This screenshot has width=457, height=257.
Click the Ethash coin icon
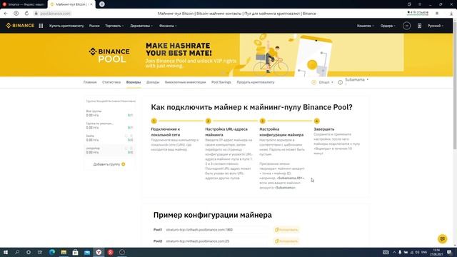coord(314,83)
